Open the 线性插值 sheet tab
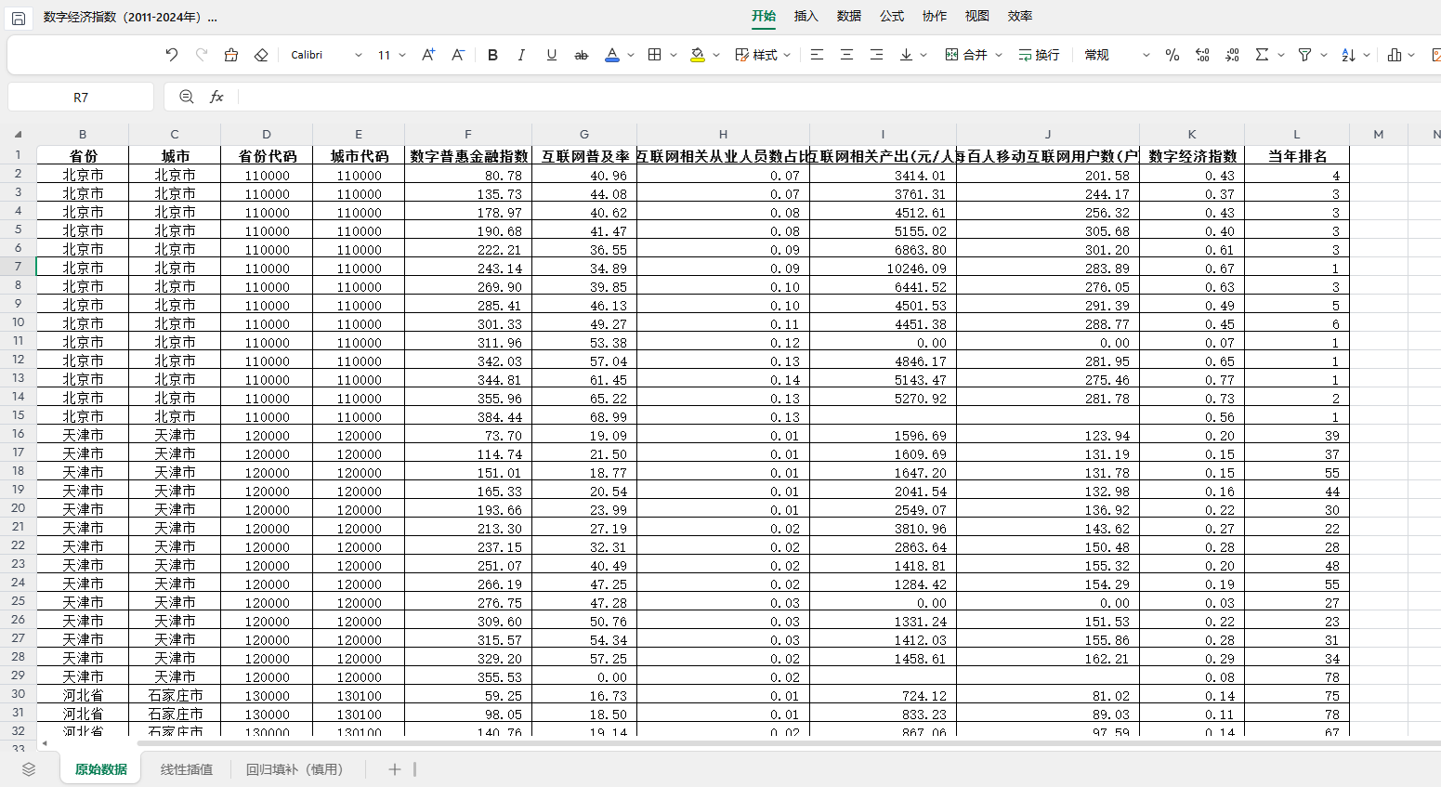This screenshot has height=787, width=1441. point(187,769)
